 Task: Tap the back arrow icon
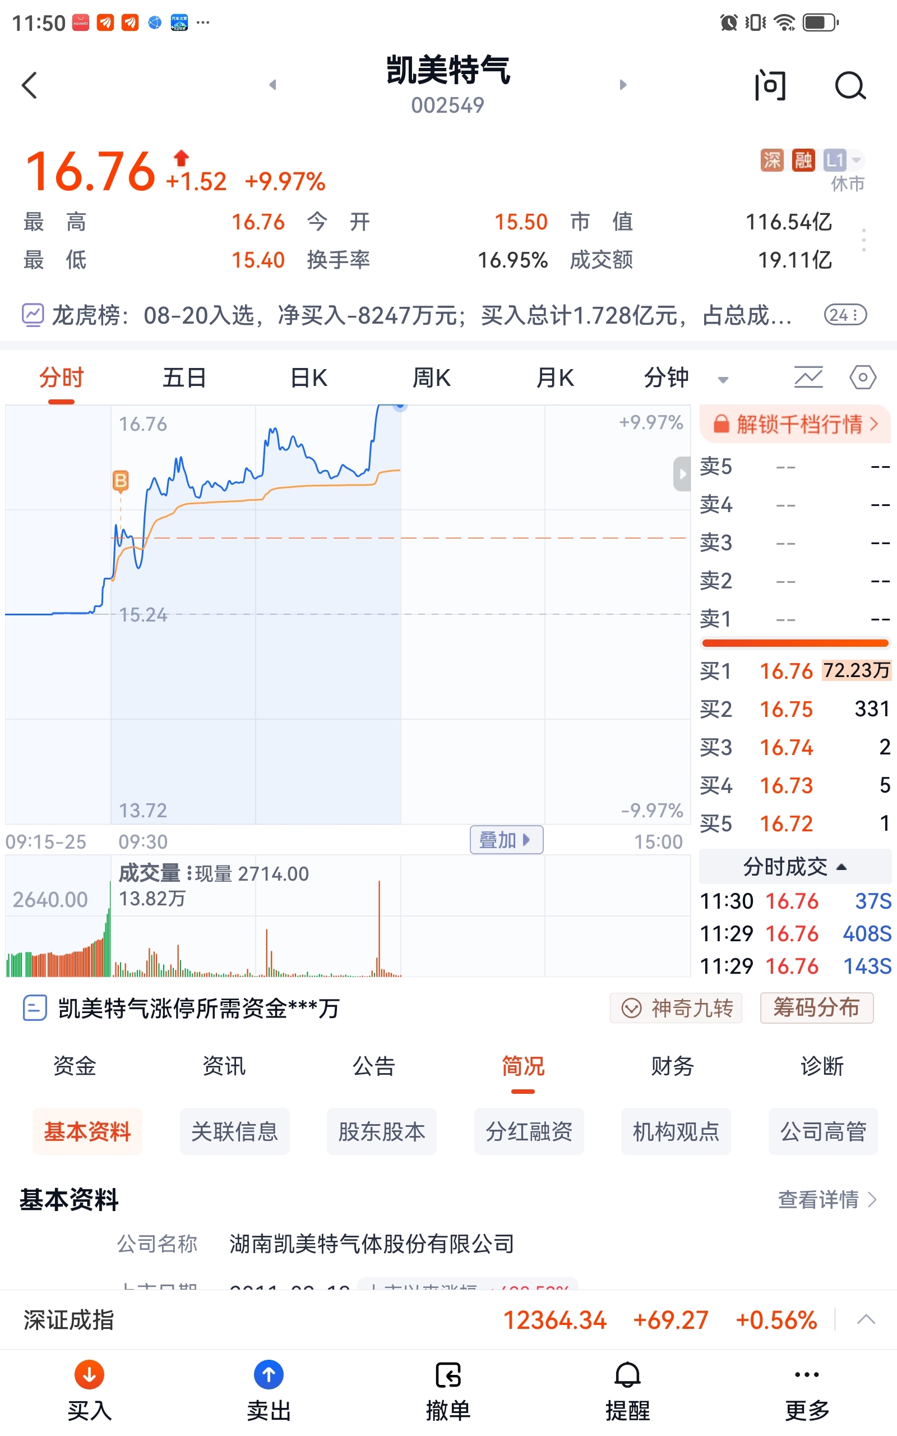coord(30,85)
